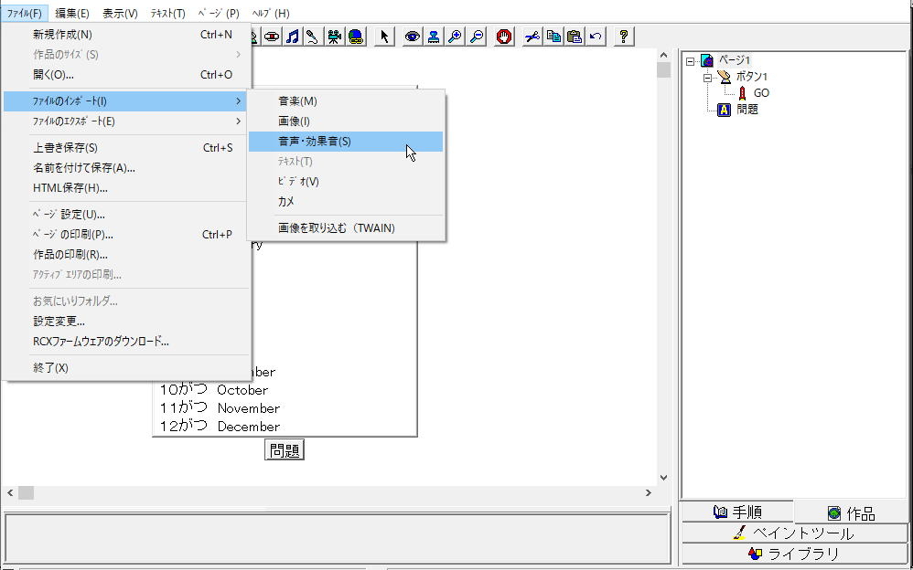Click the text '11がつ November' on canvas

click(220, 407)
